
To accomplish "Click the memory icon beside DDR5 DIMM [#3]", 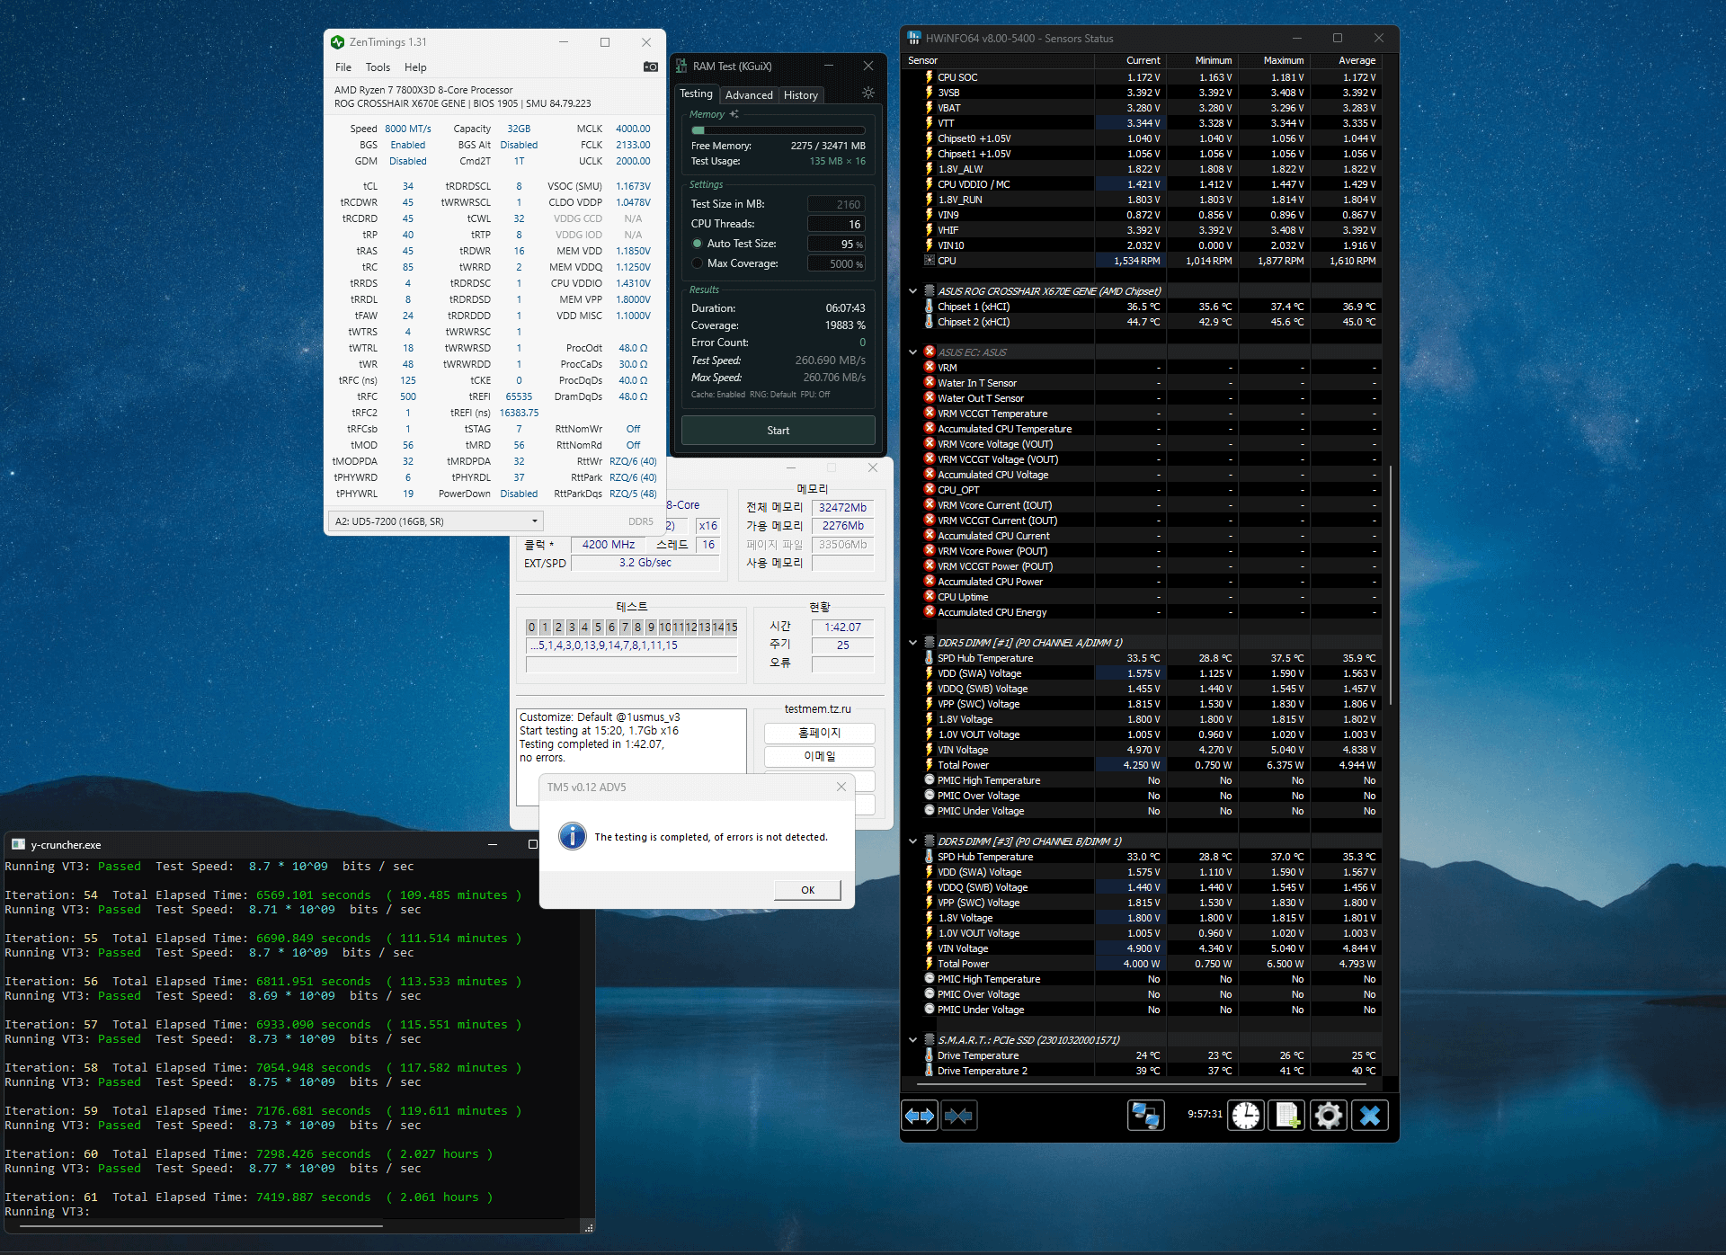I will (930, 841).
